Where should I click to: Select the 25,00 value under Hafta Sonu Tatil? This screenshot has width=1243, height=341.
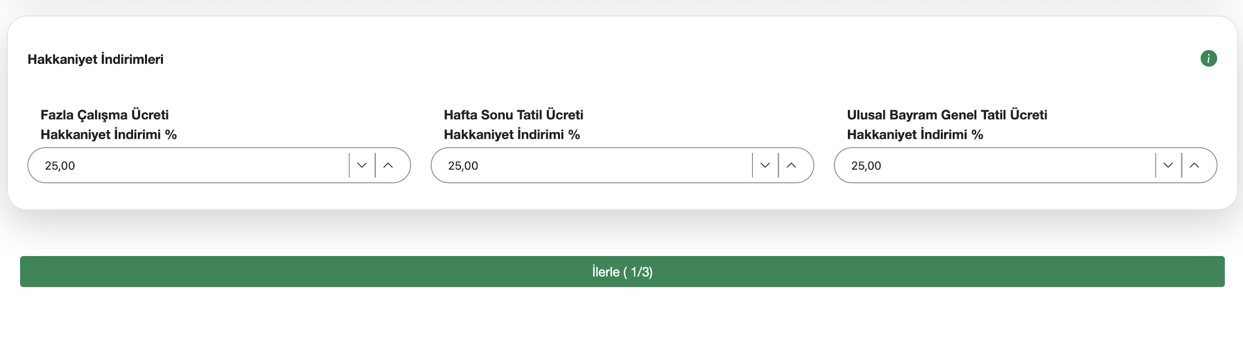pyautogui.click(x=463, y=166)
